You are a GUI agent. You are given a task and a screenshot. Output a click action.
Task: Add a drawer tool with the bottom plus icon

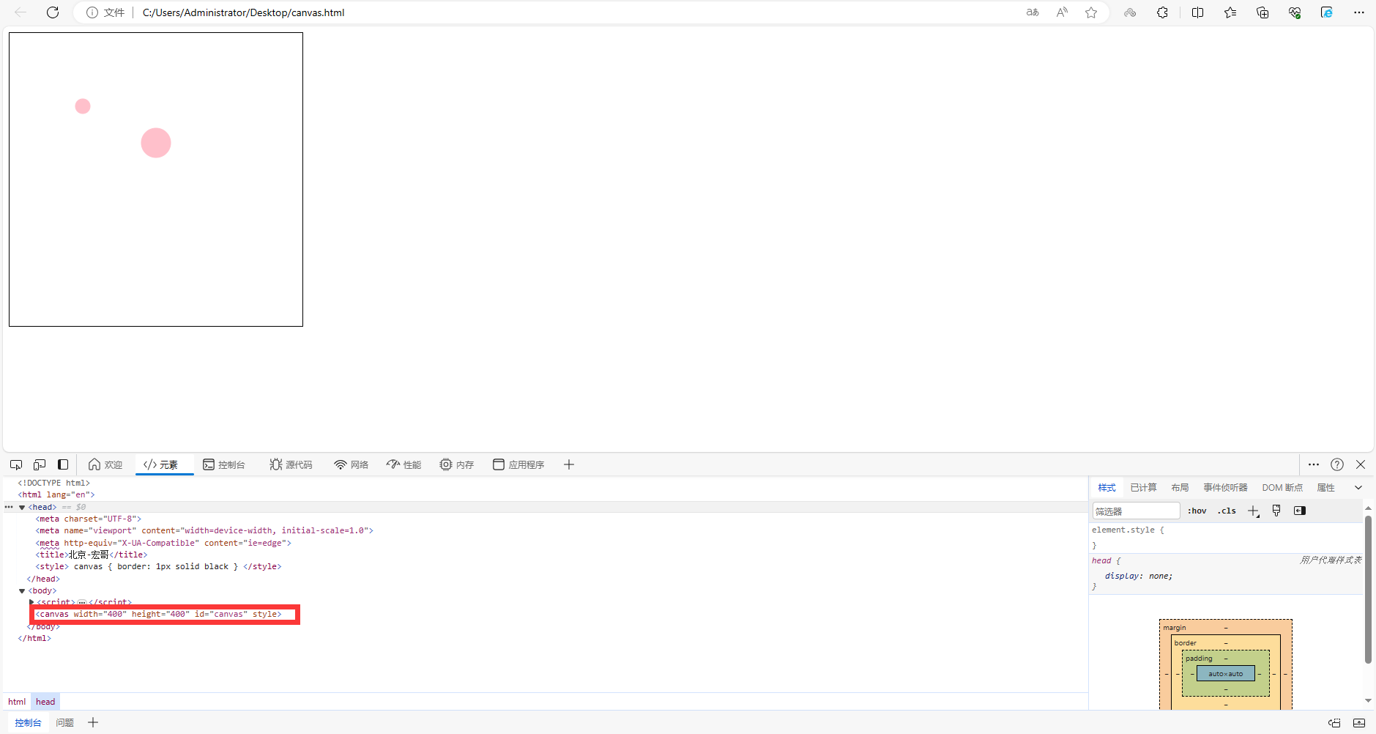(x=93, y=722)
